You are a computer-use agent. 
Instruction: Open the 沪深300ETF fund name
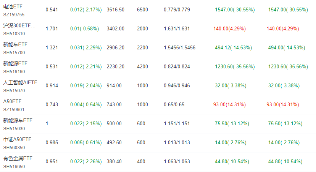[x=19, y=26]
